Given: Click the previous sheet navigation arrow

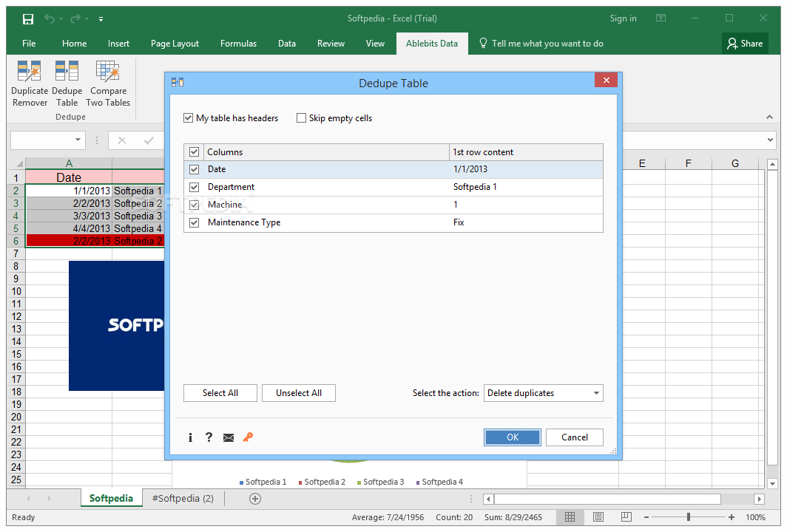Looking at the screenshot, I should (29, 499).
